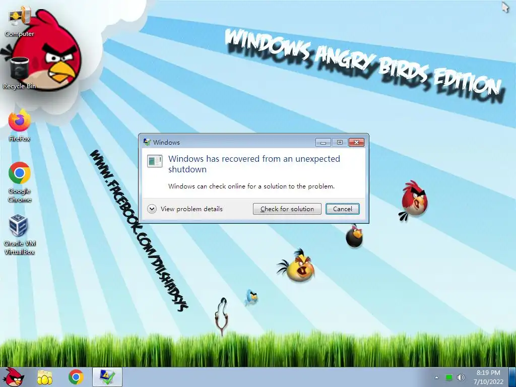The width and height of the screenshot is (516, 387).
Task: Click the report icon beside shutdown message
Action: coord(155,161)
